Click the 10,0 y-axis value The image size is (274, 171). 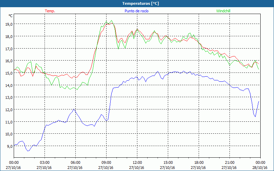pyautogui.click(x=9, y=134)
